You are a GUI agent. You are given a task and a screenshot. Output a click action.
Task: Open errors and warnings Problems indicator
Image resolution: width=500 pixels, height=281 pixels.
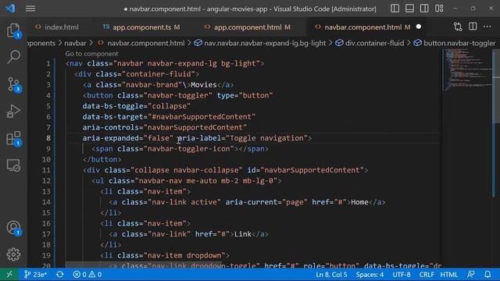(x=87, y=274)
